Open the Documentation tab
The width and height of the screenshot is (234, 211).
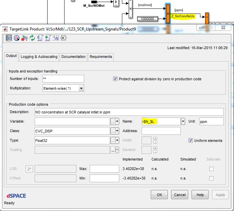pyautogui.click(x=73, y=57)
